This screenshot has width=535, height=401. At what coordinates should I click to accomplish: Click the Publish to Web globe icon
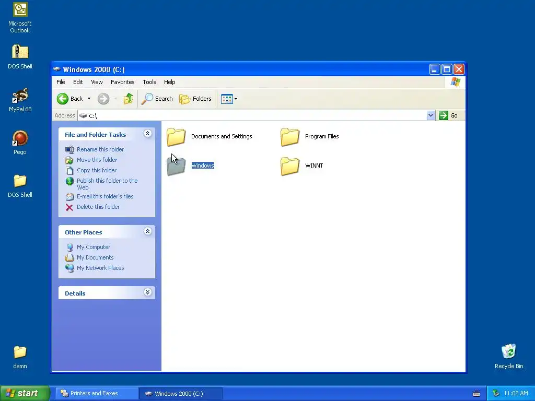pyautogui.click(x=69, y=181)
